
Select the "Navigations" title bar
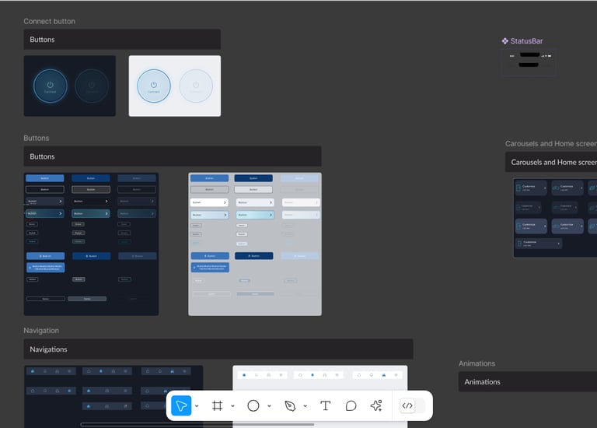coord(218,349)
